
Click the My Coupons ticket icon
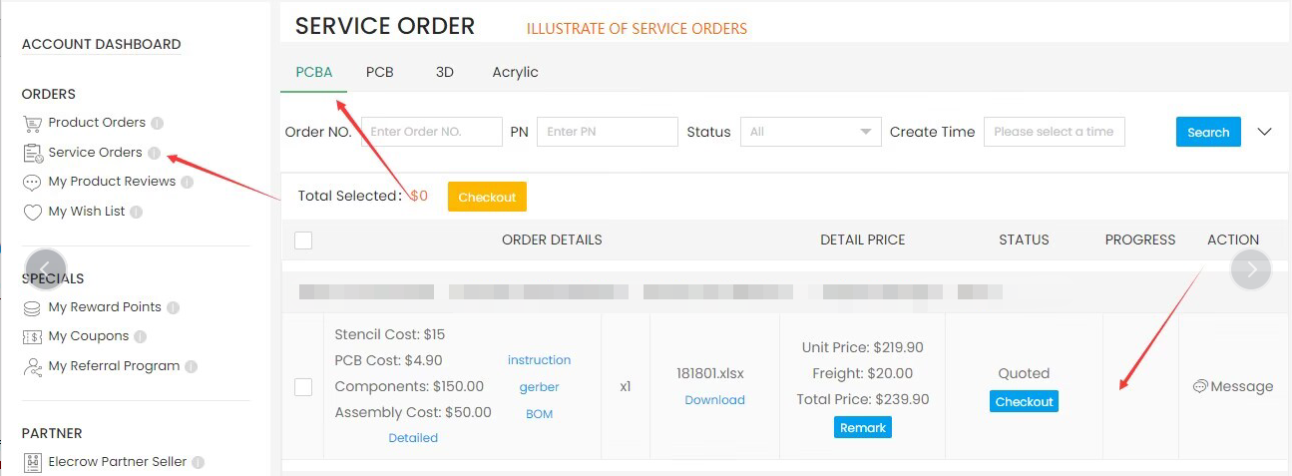tap(32, 337)
